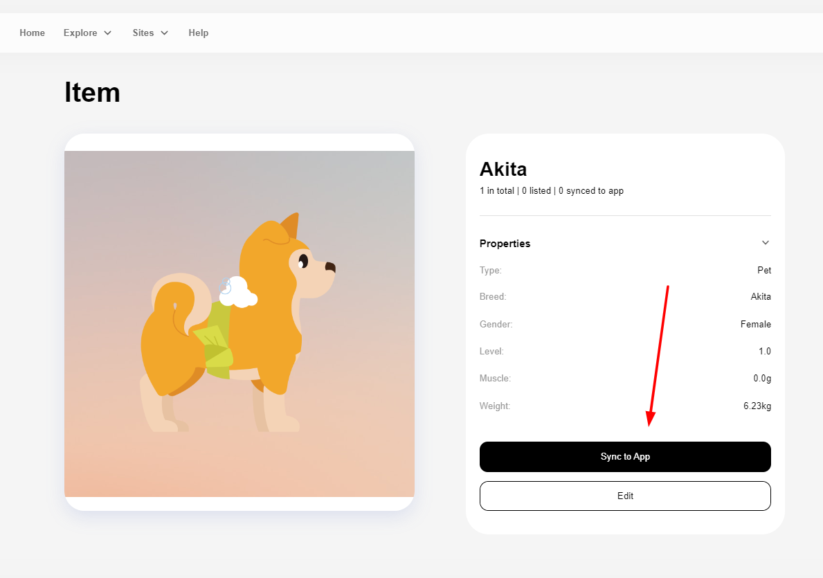
Task: Click the Edit button
Action: point(625,496)
